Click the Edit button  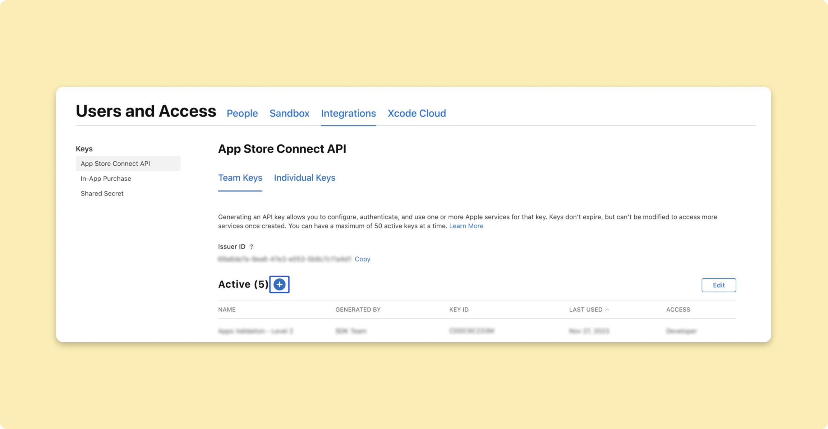718,285
